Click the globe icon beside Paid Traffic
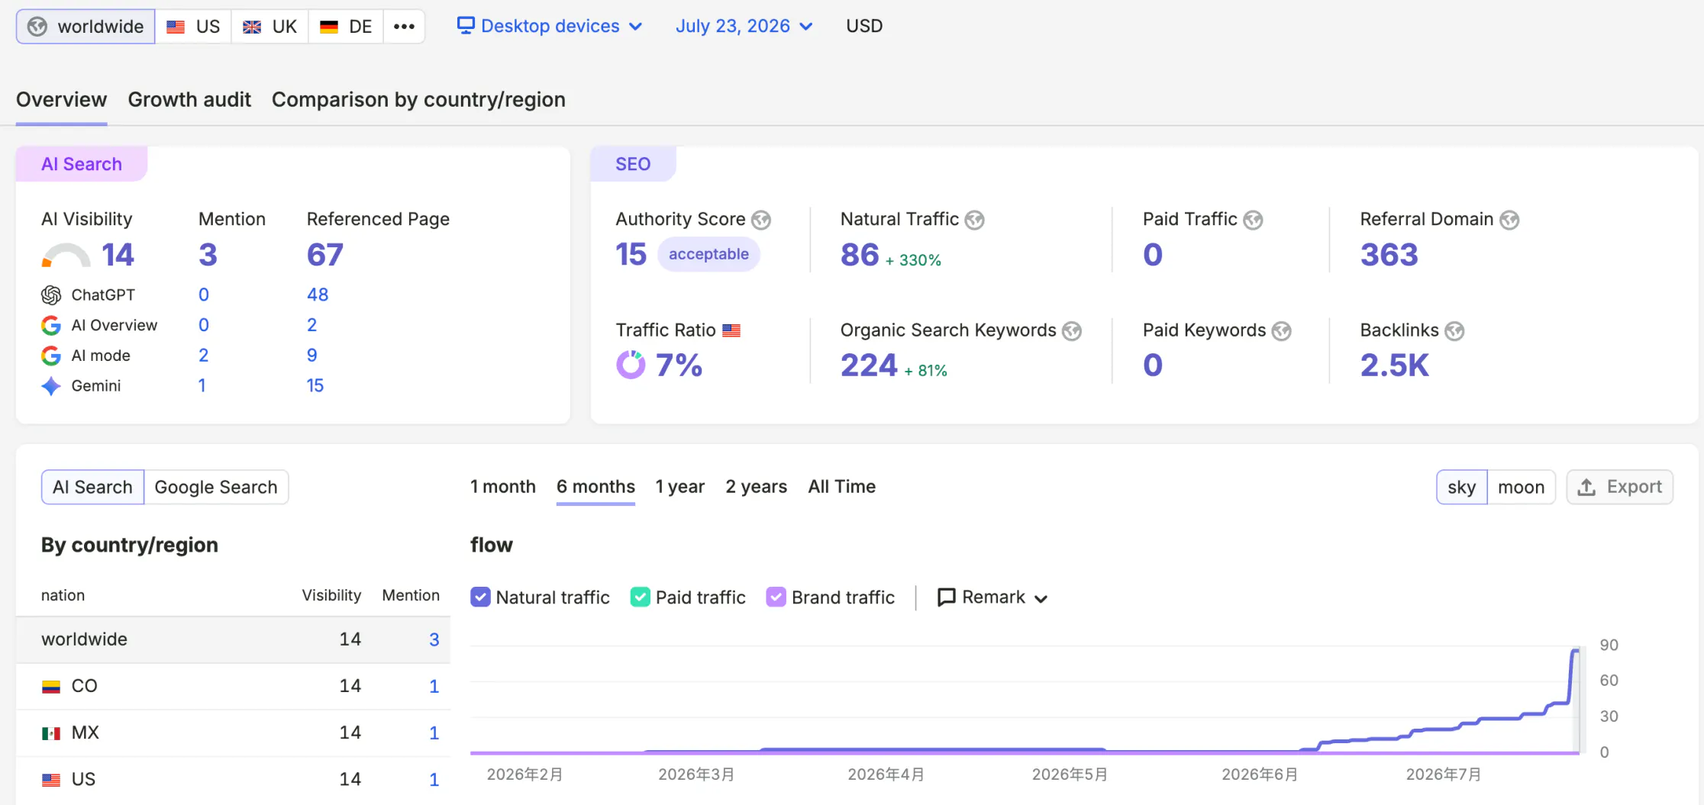The width and height of the screenshot is (1704, 805). (1253, 220)
